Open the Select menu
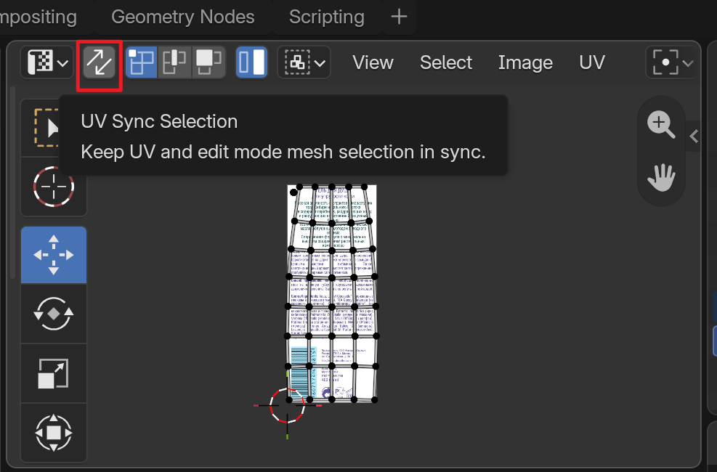Screen dimensions: 717x472 [x=446, y=62]
